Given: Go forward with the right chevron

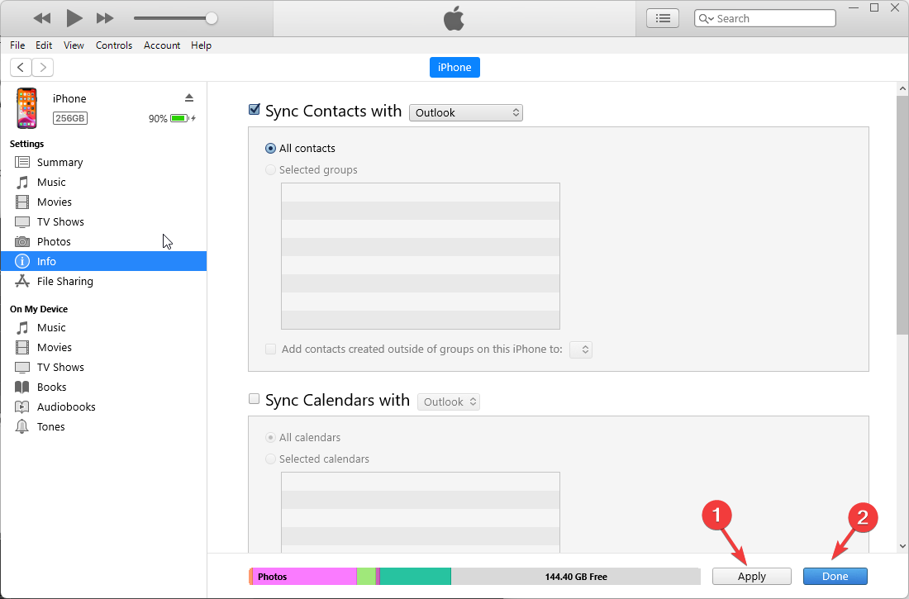Looking at the screenshot, I should (x=43, y=67).
